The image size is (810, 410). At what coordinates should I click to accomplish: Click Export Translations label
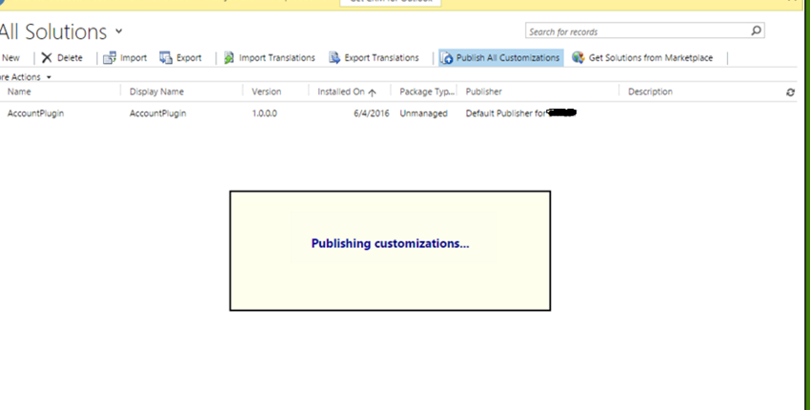[382, 58]
